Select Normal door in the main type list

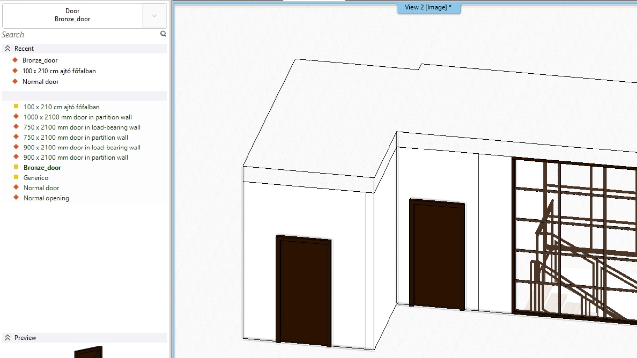pos(41,188)
